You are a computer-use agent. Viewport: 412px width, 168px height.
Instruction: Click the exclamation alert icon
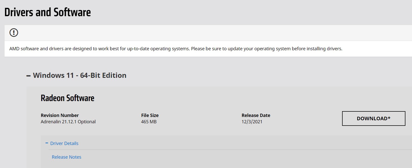pos(14,33)
